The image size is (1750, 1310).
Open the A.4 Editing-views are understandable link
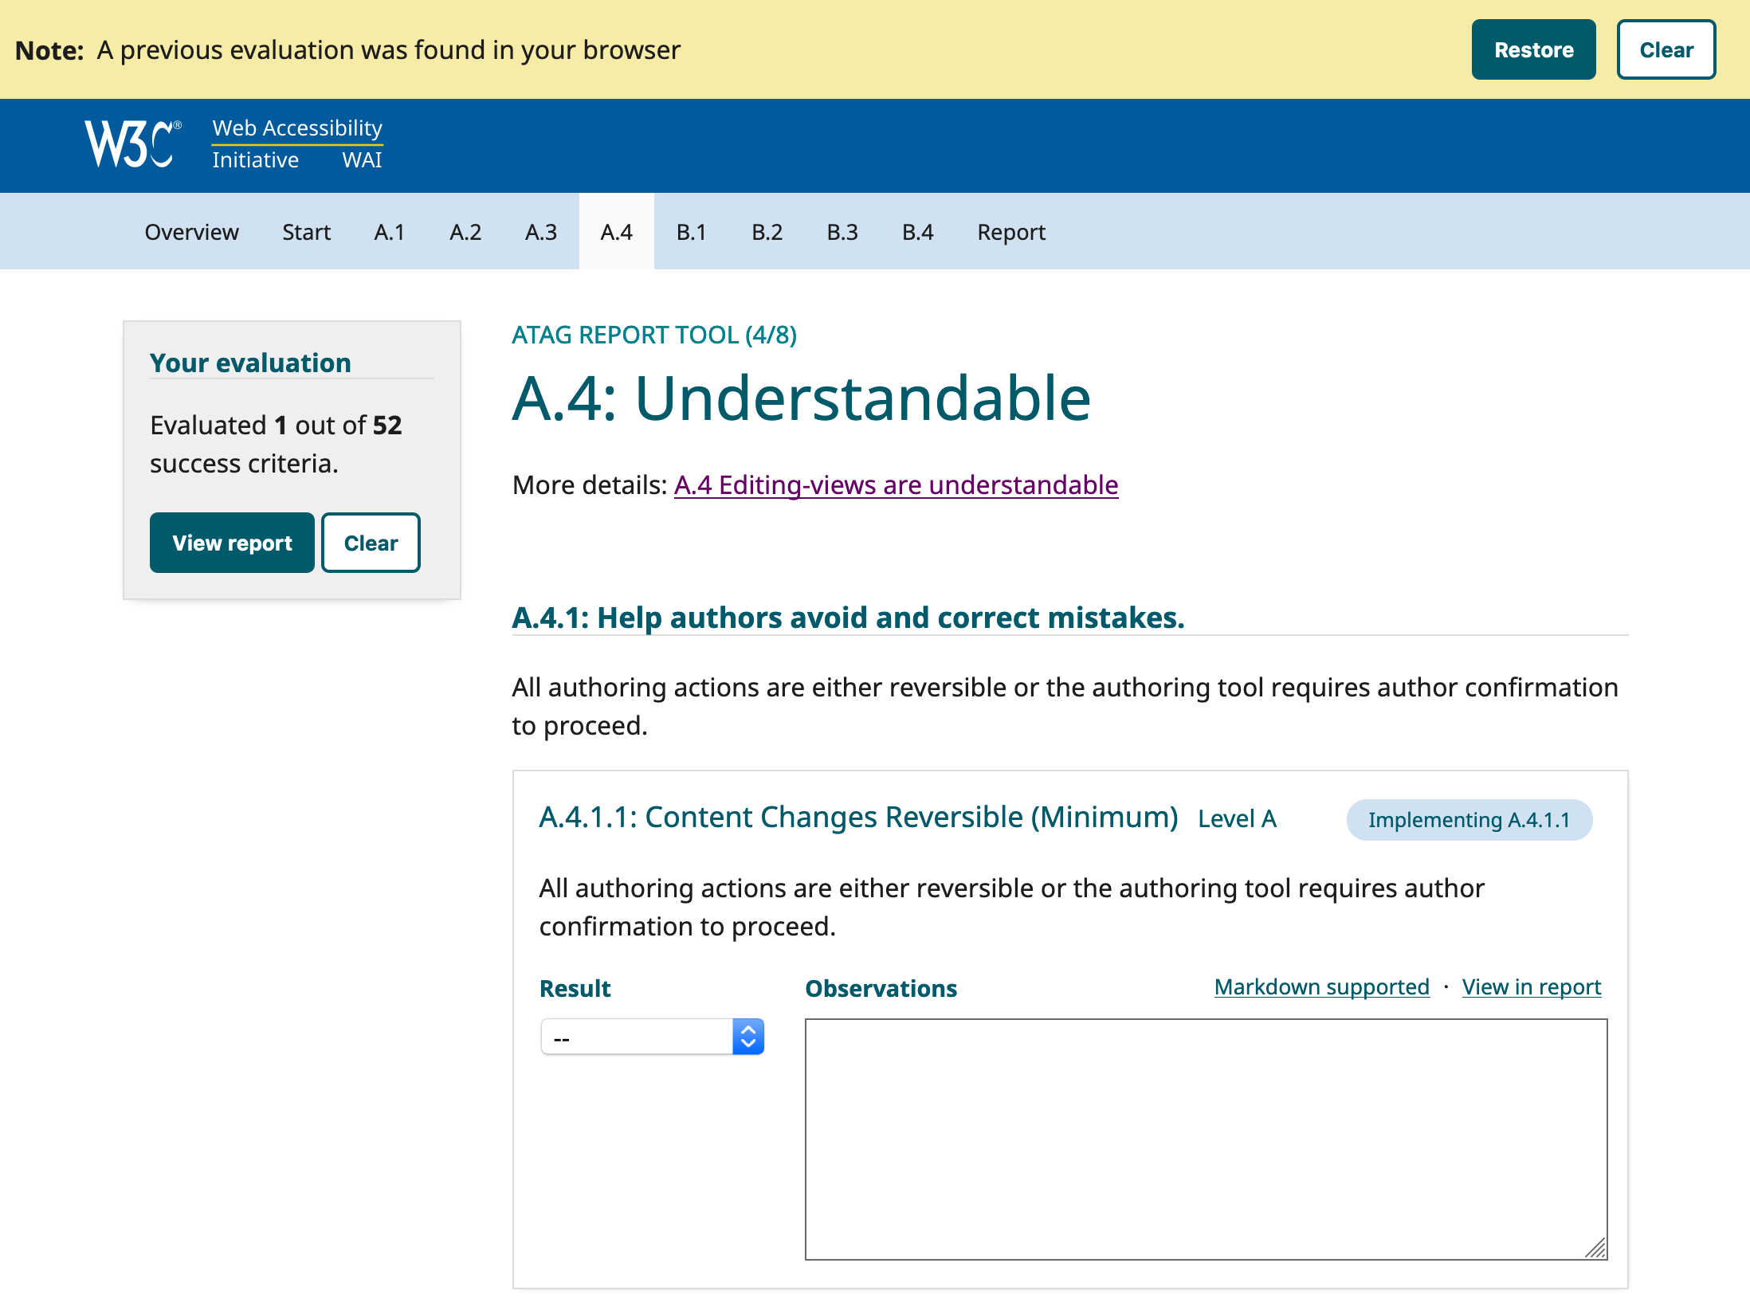click(x=895, y=484)
